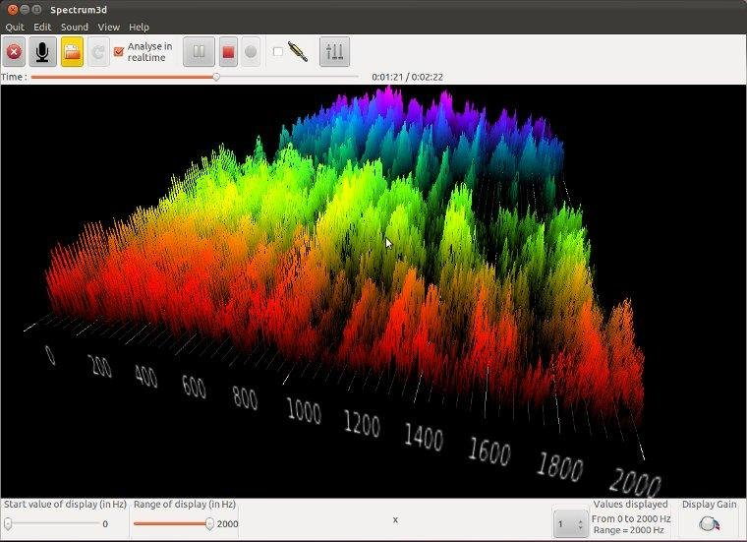The width and height of the screenshot is (747, 542).
Task: Click the values displayed spin box
Action: 570,524
